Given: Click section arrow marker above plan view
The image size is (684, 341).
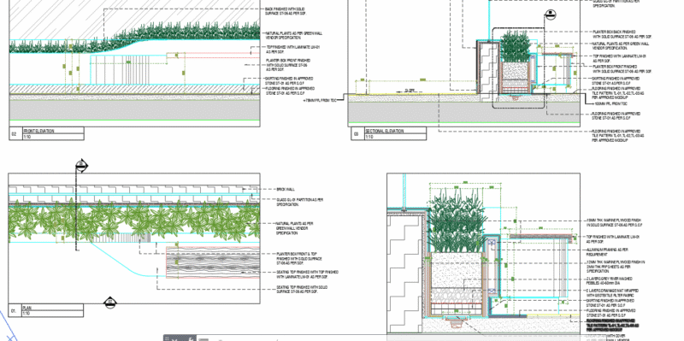Looking at the screenshot, I should click(81, 166).
